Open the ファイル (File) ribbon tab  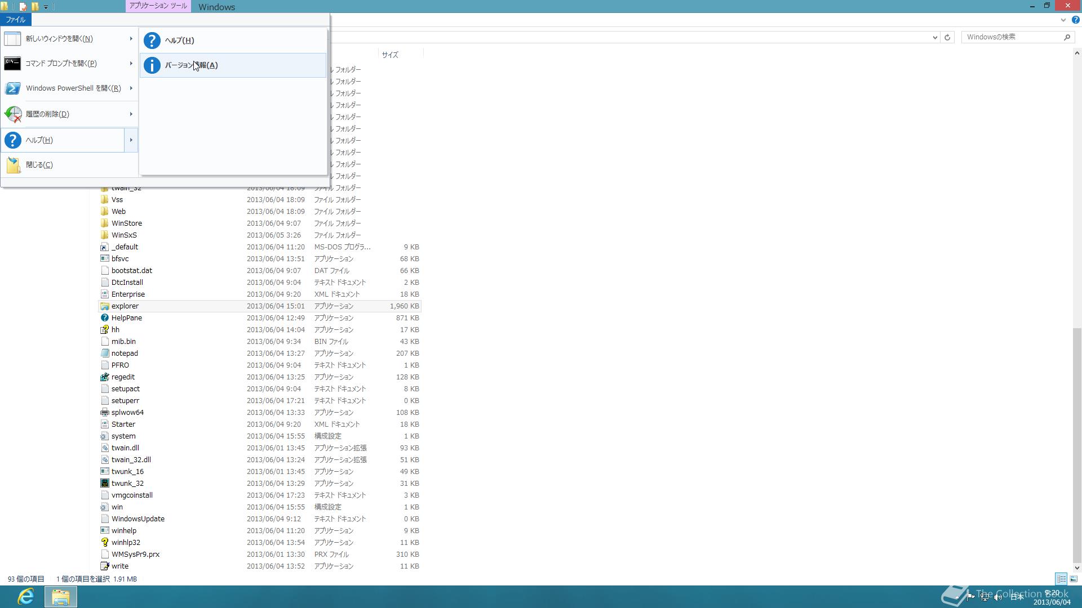click(x=16, y=20)
